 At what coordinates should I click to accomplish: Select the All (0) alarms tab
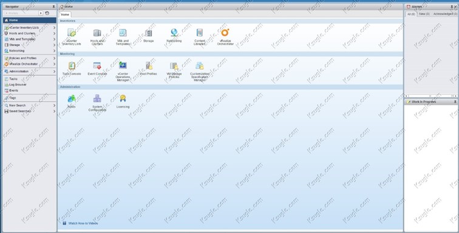411,14
